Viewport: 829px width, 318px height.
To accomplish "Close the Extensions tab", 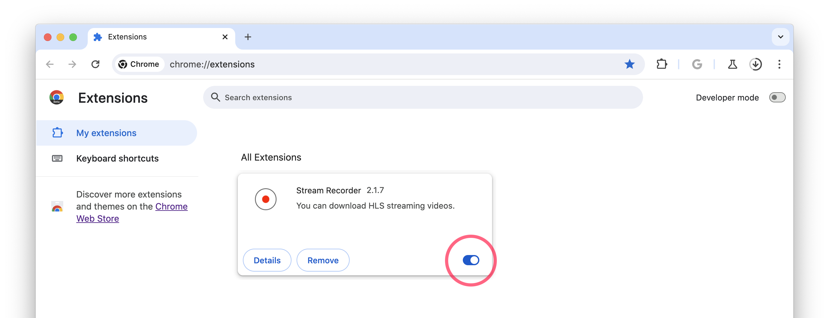I will 225,37.
